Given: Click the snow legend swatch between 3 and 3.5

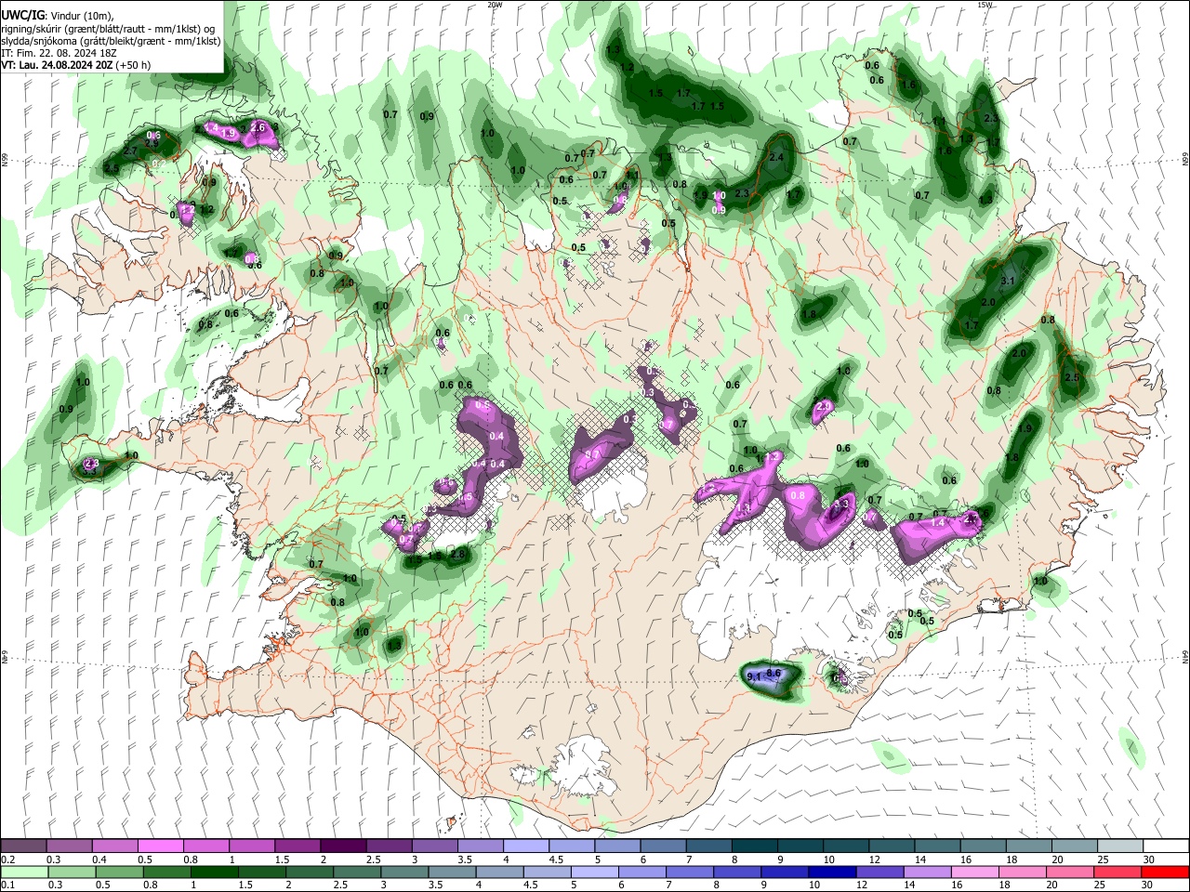Looking at the screenshot, I should pyautogui.click(x=434, y=846).
